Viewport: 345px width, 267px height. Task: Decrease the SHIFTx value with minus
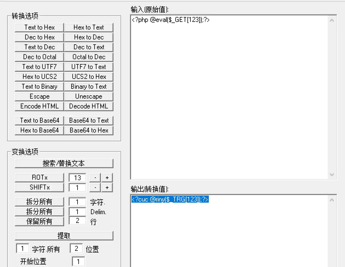tap(95, 188)
